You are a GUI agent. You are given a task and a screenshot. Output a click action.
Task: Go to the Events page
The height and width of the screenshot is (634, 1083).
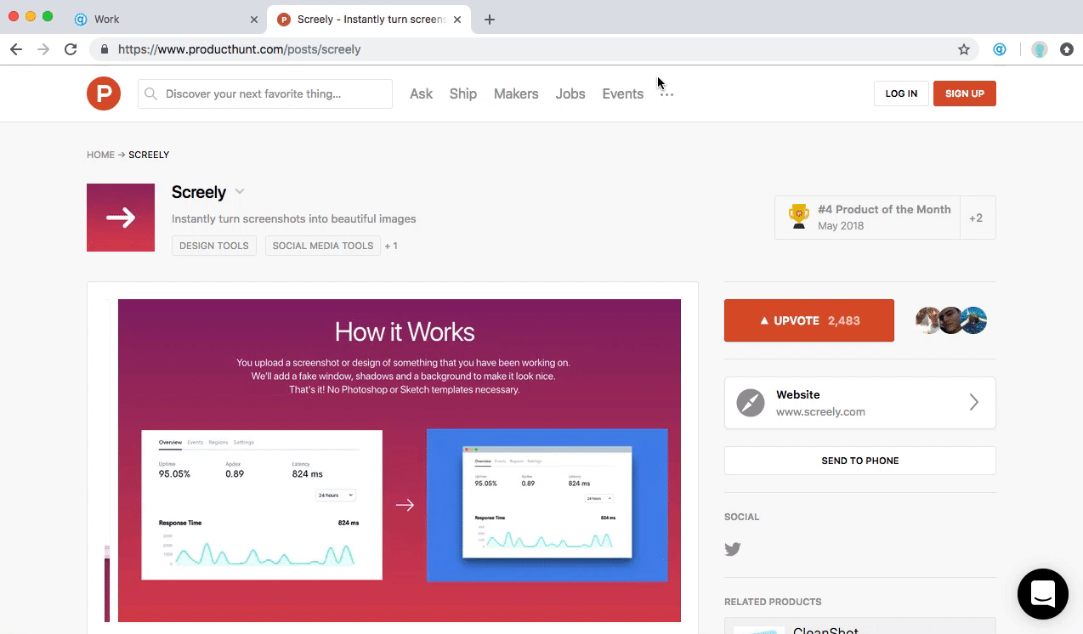(x=623, y=93)
